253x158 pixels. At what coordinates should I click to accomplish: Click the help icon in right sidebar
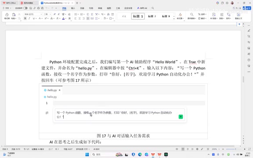(249, 60)
